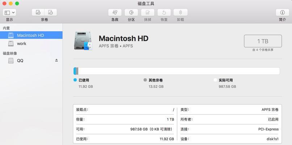The image size is (292, 145).
Task: Click the green zoom window button
Action: [17, 3]
